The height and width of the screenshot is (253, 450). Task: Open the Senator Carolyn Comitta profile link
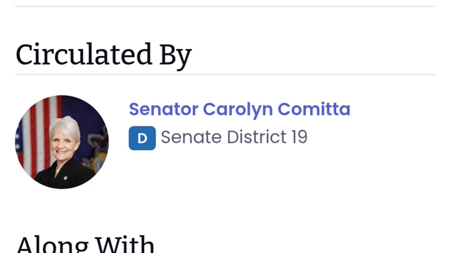[239, 109]
